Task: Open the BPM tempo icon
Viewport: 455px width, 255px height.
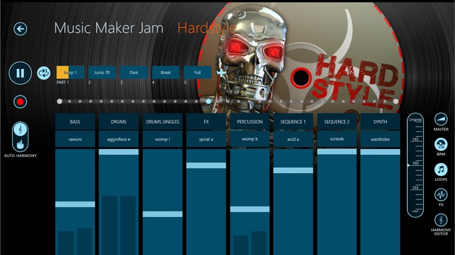Action: coord(441,144)
